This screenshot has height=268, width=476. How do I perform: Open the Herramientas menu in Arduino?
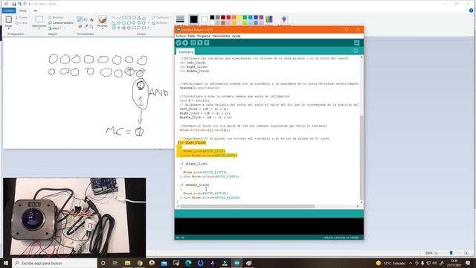coord(222,36)
